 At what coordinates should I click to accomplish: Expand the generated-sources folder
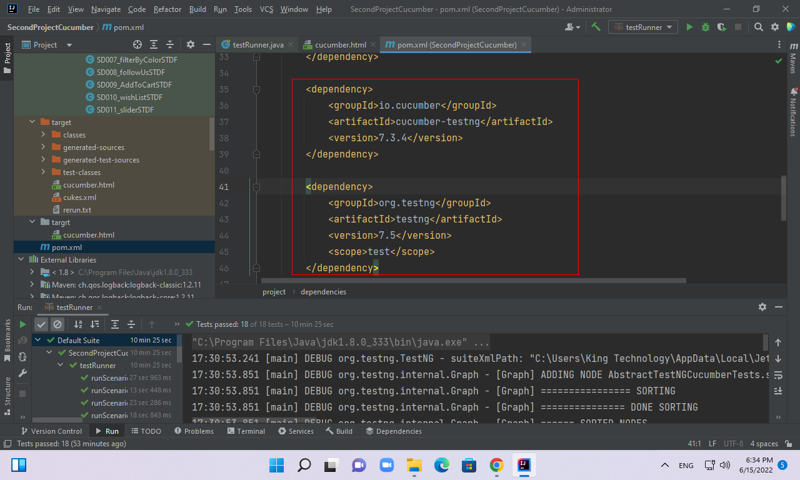43,147
